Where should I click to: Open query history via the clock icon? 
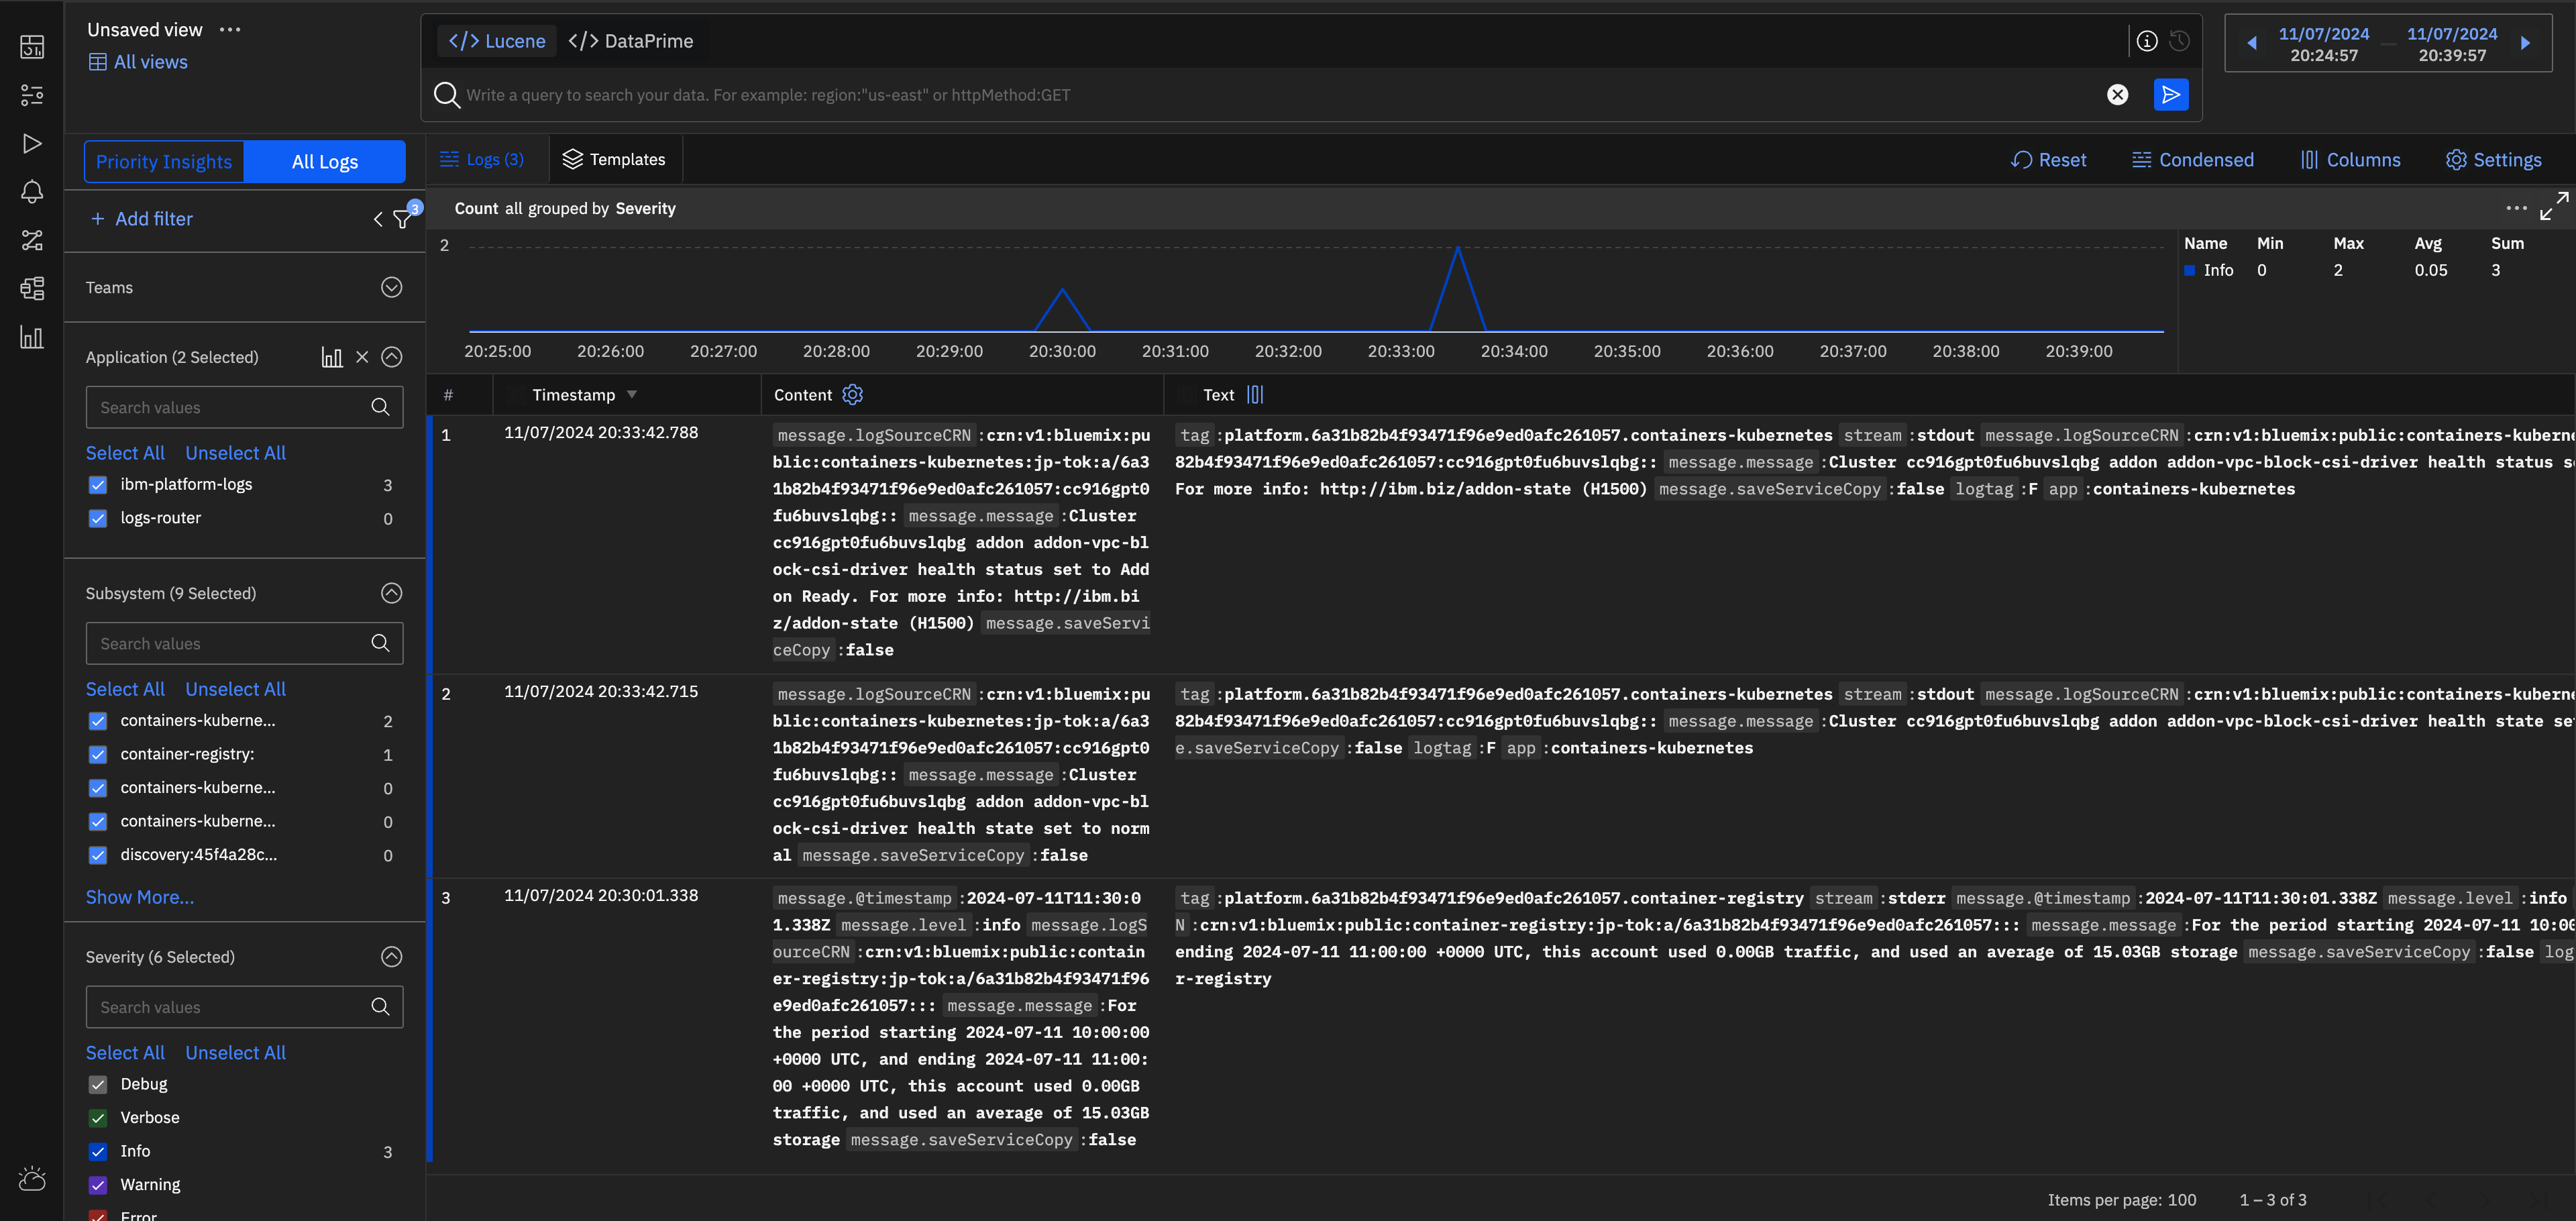[2180, 41]
